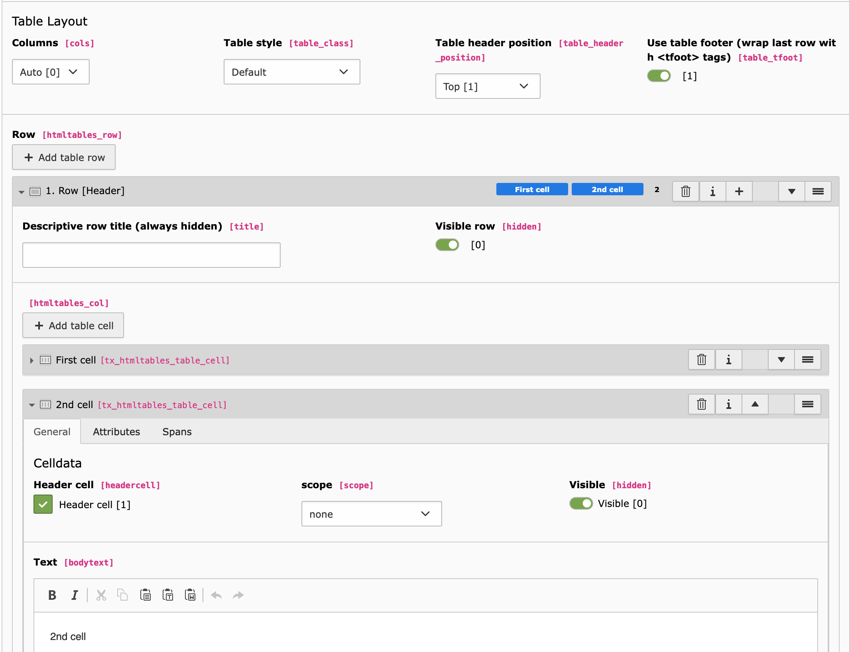Uncheck the Header cell checkbox
The height and width of the screenshot is (652, 850).
coord(43,504)
